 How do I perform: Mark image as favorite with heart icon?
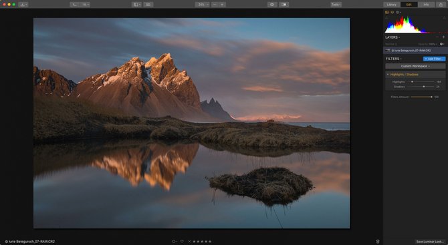(182, 242)
